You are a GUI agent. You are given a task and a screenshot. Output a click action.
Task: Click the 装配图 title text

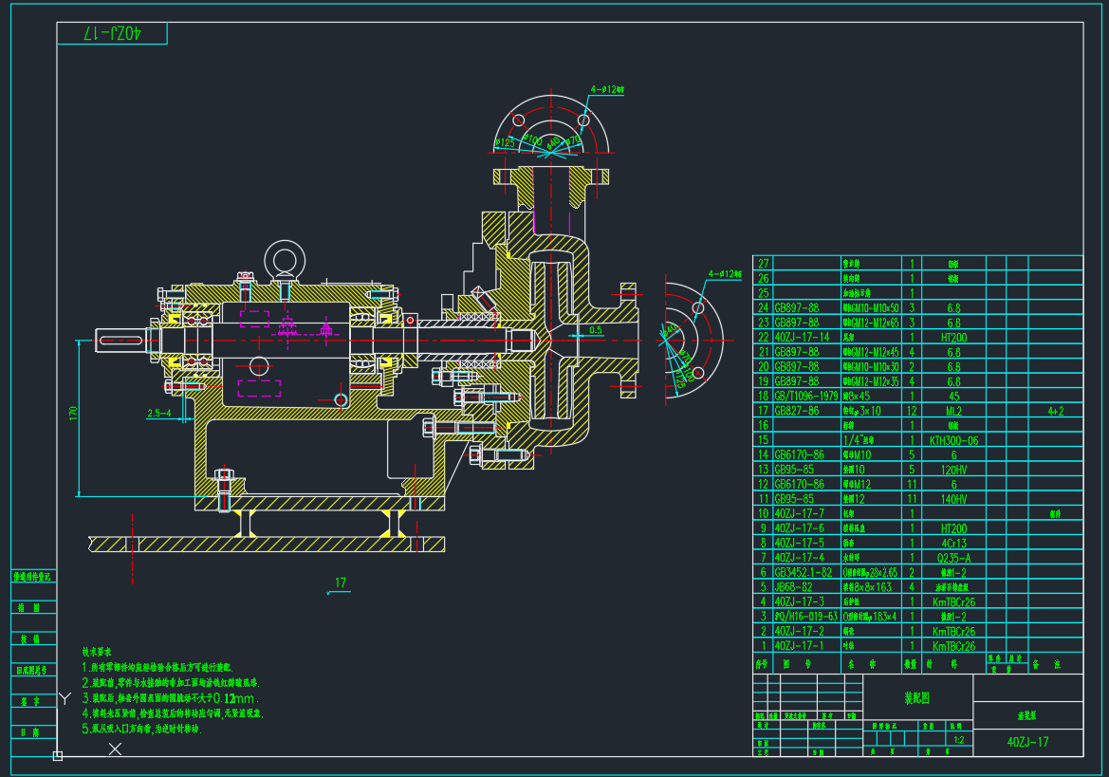(x=917, y=698)
